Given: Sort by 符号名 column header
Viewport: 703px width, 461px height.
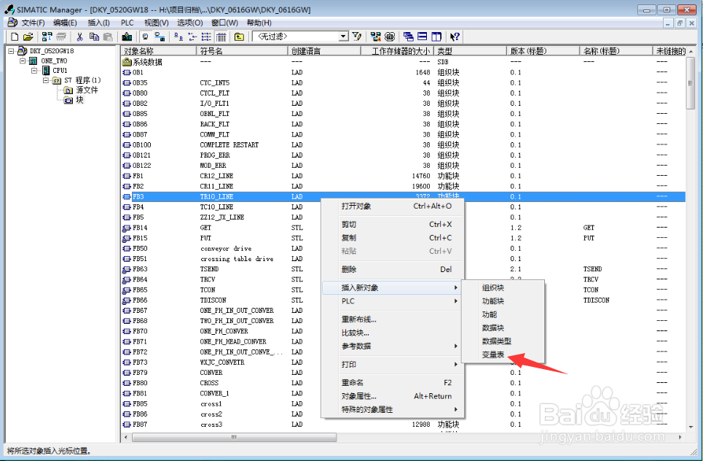Looking at the screenshot, I should pos(242,51).
